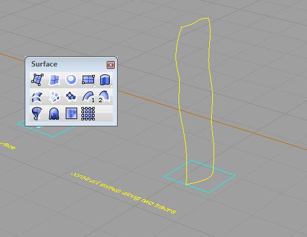Close the Surface toolbar panel

pyautogui.click(x=110, y=65)
